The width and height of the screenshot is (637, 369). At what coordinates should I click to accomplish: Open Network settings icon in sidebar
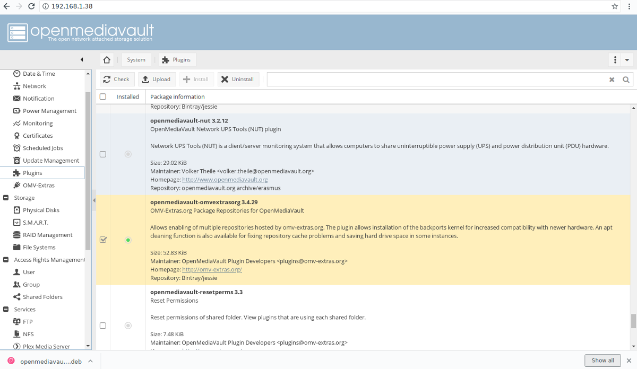click(17, 86)
